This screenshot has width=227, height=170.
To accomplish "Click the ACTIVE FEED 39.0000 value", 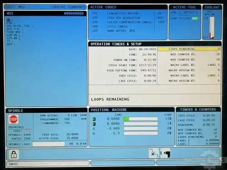I will [x=72, y=138].
